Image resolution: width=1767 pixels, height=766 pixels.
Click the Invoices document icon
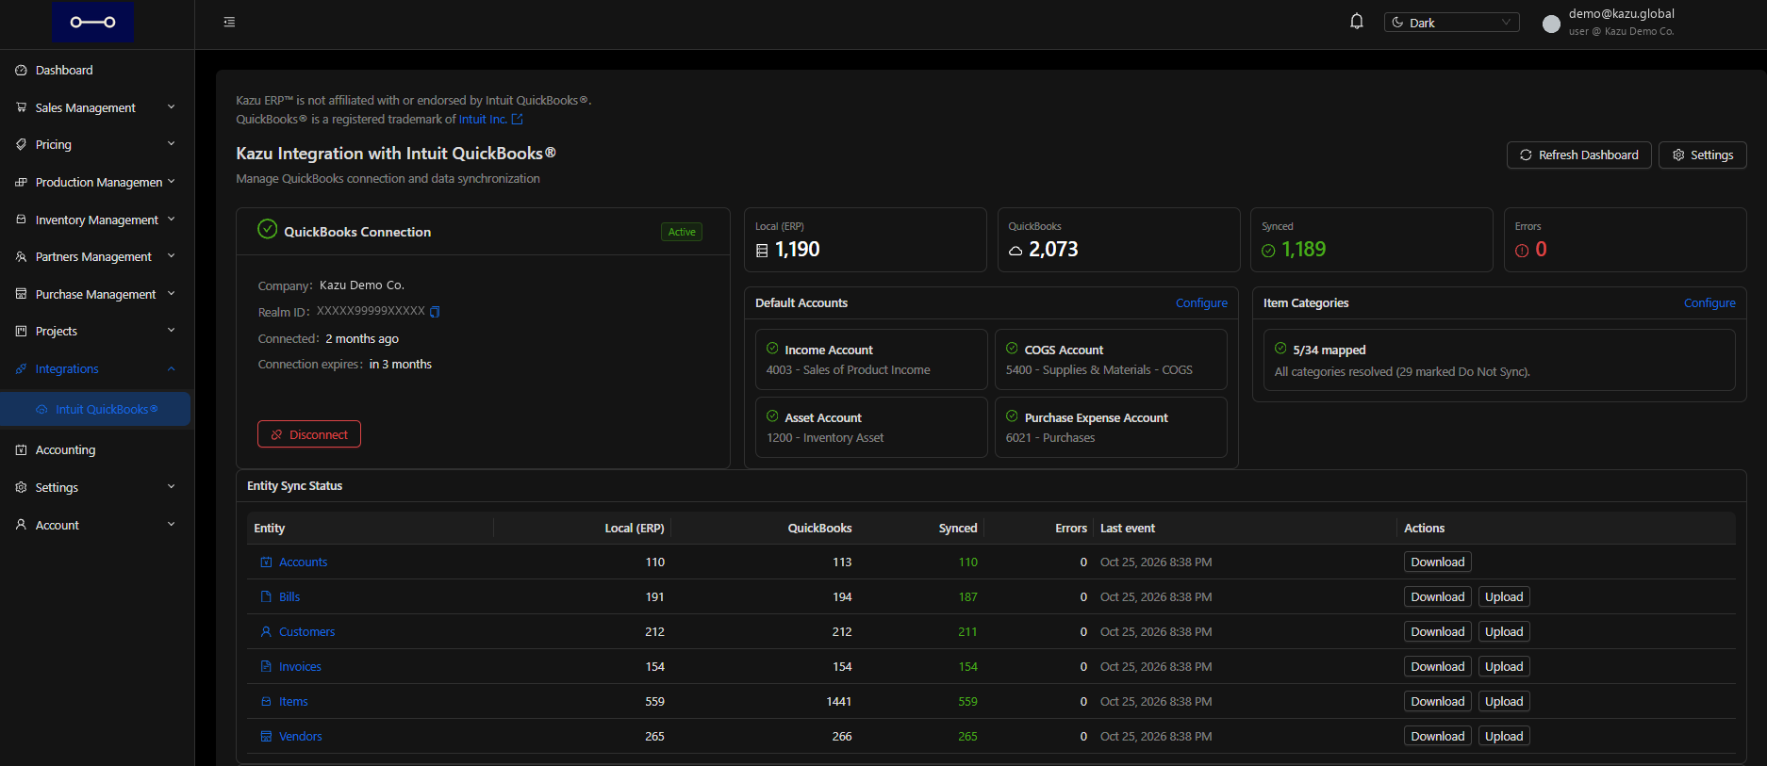tap(266, 667)
